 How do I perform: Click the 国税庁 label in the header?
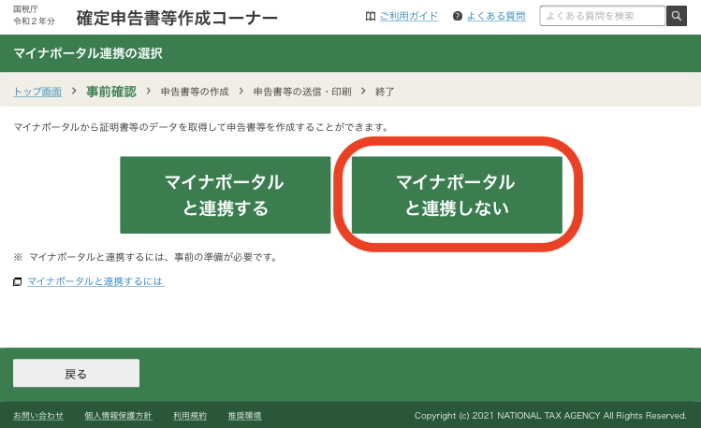coord(25,9)
